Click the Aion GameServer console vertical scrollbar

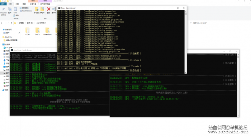[185, 42]
